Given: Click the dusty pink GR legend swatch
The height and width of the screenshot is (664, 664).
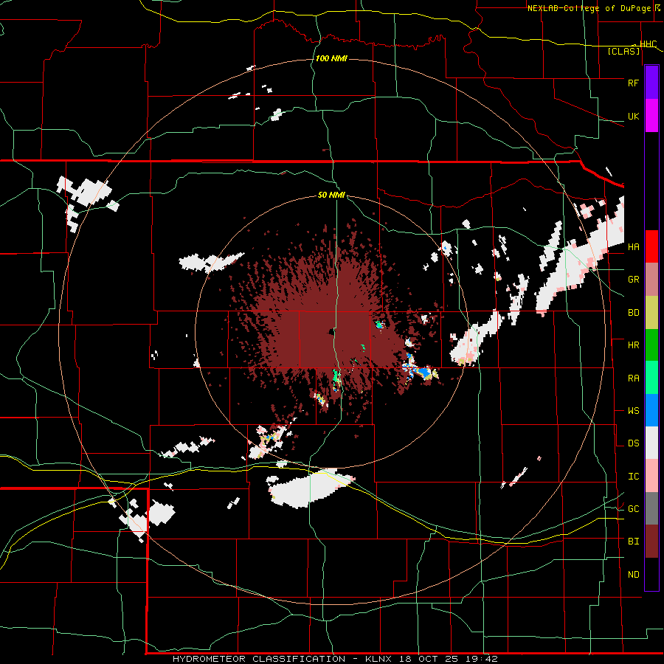Looking at the screenshot, I should click(x=651, y=280).
